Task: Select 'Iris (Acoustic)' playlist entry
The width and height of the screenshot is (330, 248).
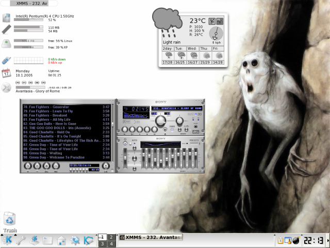Action: click(x=67, y=128)
